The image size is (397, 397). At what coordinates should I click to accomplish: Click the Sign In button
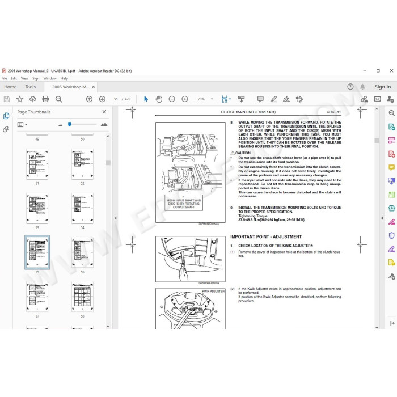(383, 87)
